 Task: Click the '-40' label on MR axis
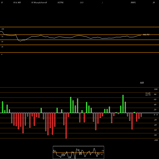[x=155, y=125]
